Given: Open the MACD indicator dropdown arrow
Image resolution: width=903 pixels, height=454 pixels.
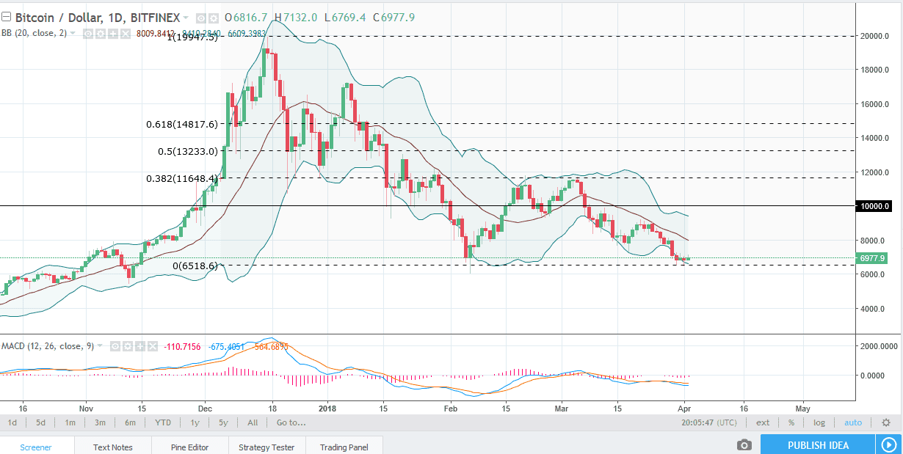Looking at the screenshot, I should pos(99,346).
